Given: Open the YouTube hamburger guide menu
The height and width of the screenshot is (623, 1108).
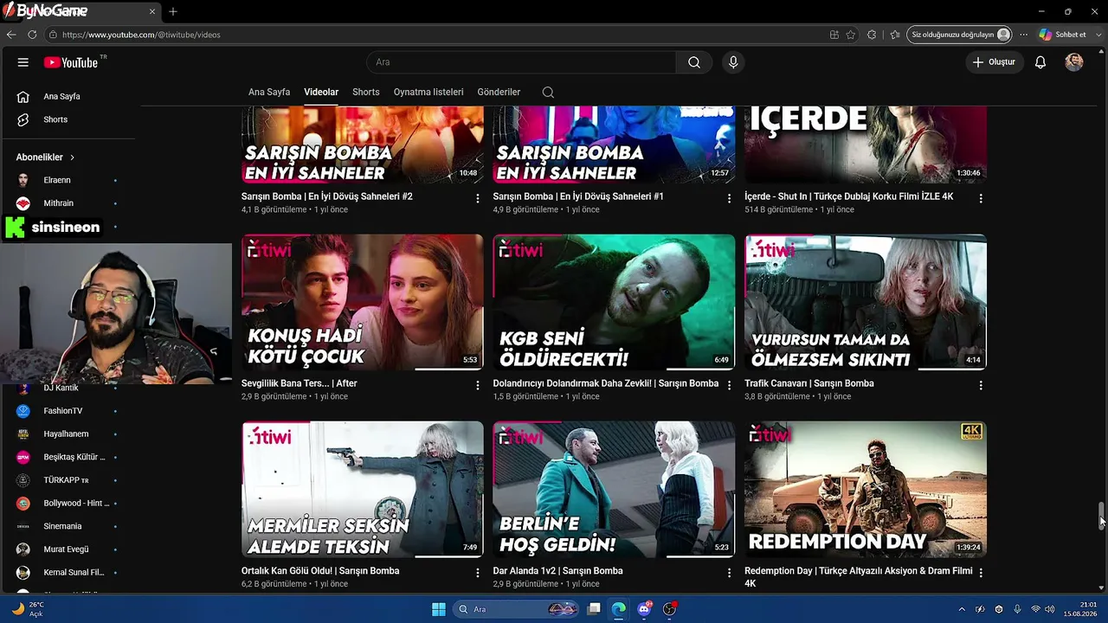Looking at the screenshot, I should 23,62.
